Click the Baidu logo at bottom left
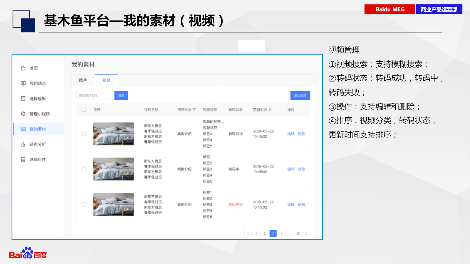Image resolution: width=470 pixels, height=264 pixels. 28,253
